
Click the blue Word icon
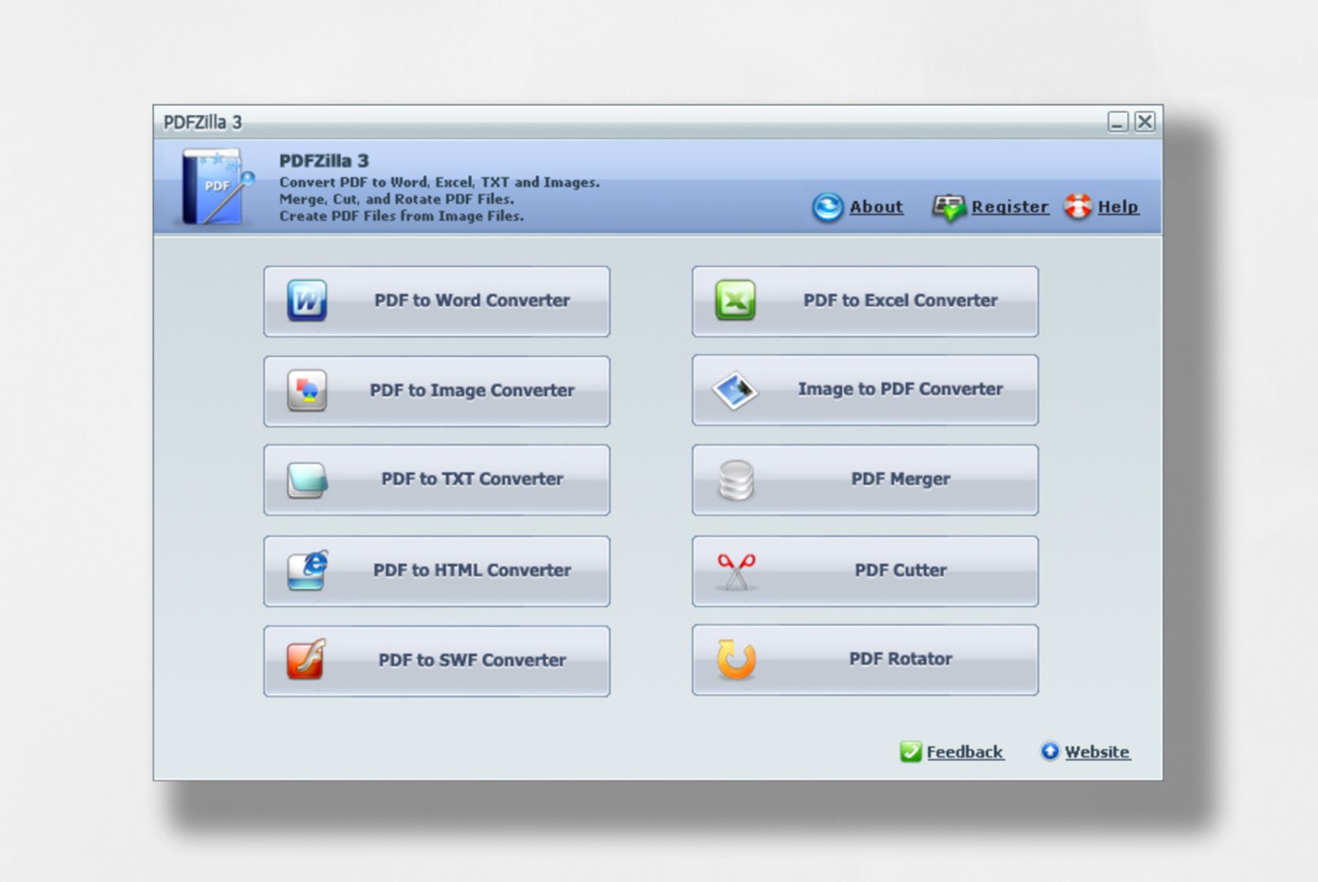(307, 301)
